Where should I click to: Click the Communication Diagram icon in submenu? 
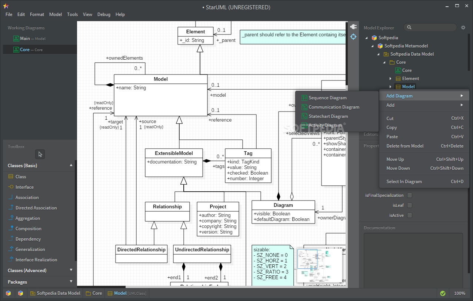point(304,107)
